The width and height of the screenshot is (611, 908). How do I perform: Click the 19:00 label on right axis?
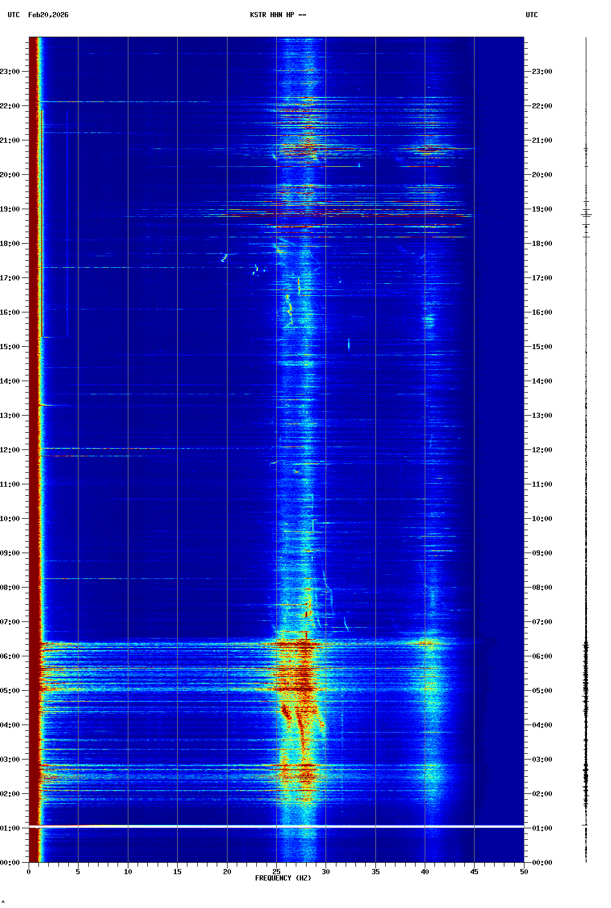tap(542, 209)
